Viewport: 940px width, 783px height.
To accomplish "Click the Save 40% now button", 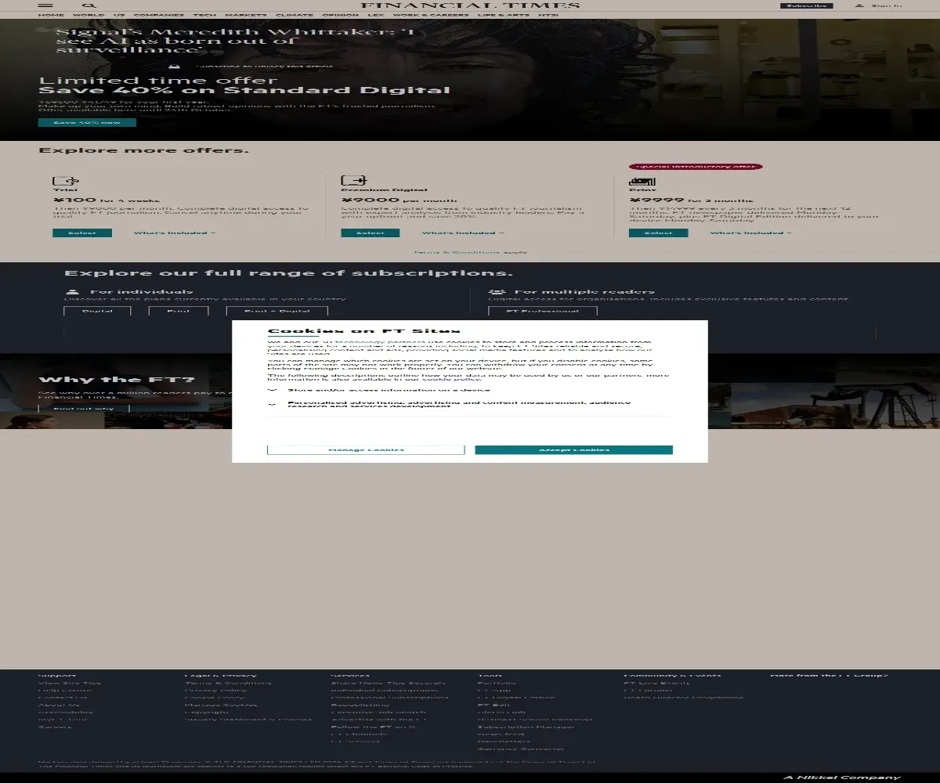I will click(x=87, y=122).
